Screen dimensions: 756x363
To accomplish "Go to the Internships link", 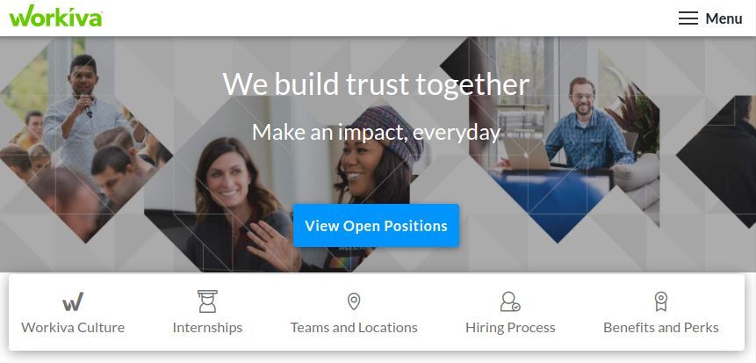I will 207,328.
